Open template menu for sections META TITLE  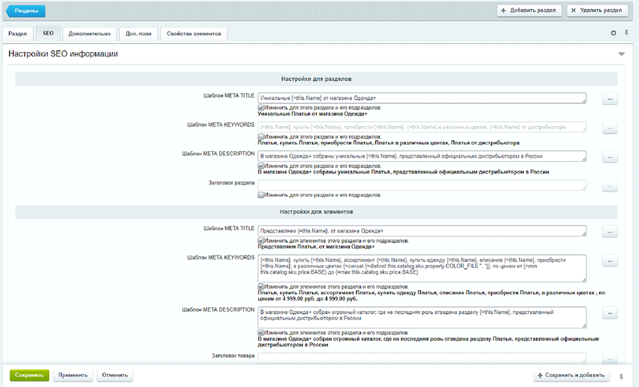click(610, 98)
